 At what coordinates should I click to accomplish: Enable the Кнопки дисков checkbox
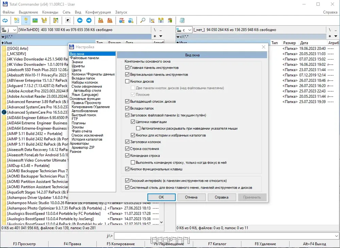tap(127, 81)
